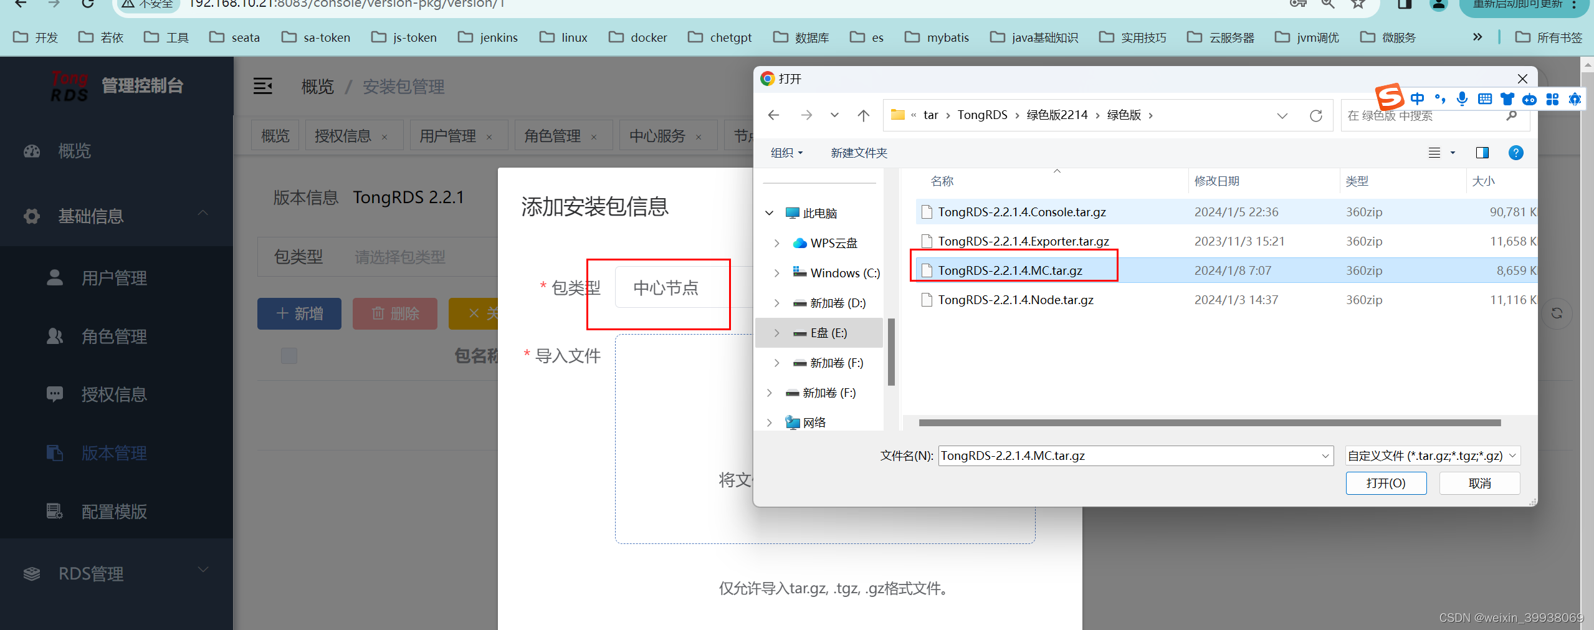Screen dimensions: 1594x630
Task: Click the 概览 breadcrumb link
Action: [318, 87]
